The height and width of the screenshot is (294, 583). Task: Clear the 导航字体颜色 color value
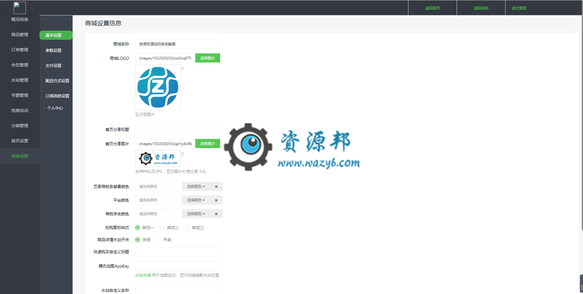(x=216, y=214)
